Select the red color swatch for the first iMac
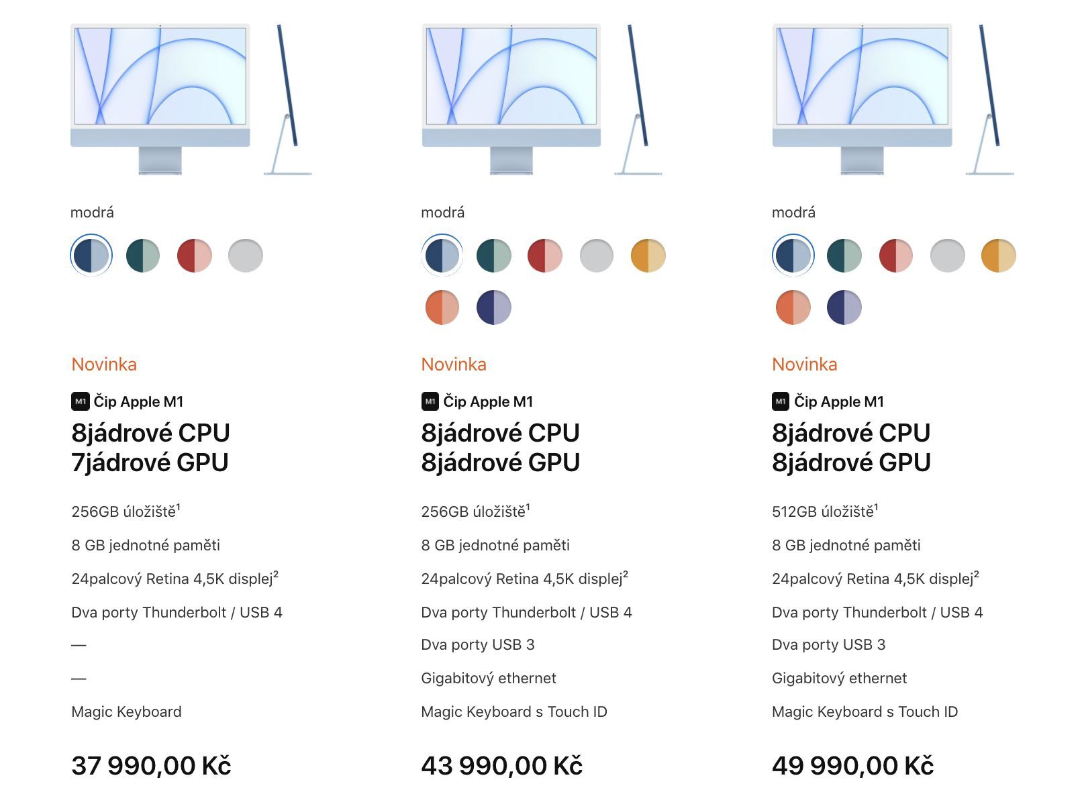The image size is (1082, 788). (195, 255)
